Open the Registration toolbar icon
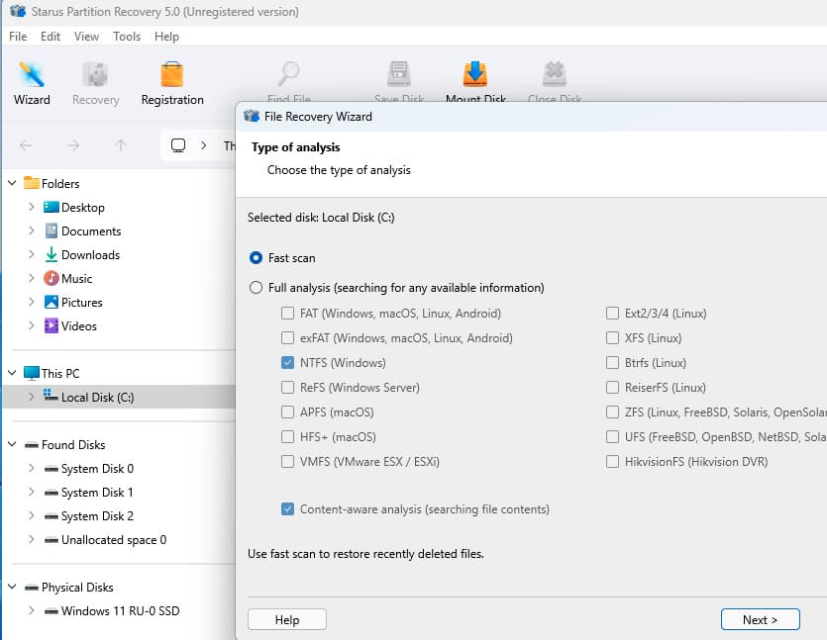827x640 pixels. click(x=172, y=75)
